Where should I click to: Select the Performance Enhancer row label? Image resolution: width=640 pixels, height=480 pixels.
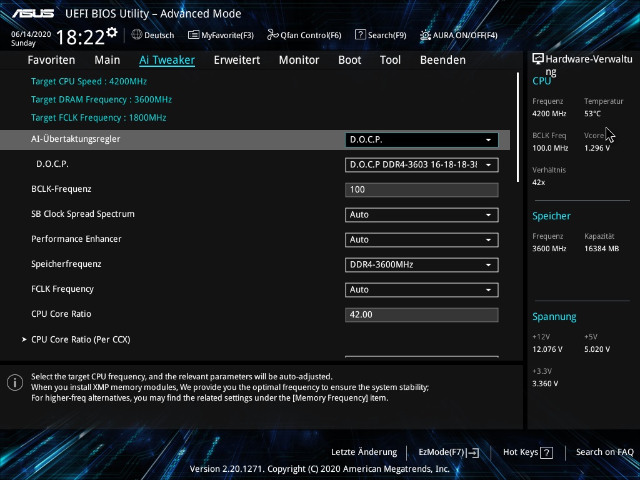coord(76,239)
